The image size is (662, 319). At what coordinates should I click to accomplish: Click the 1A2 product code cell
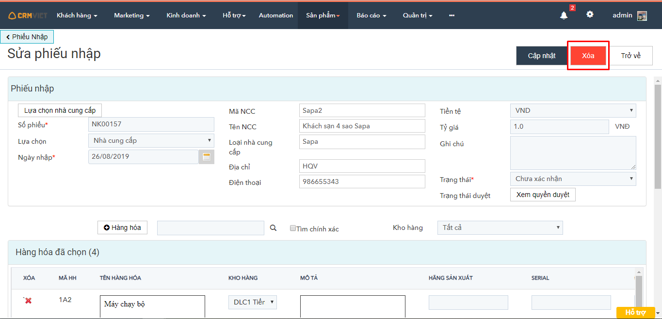point(65,300)
